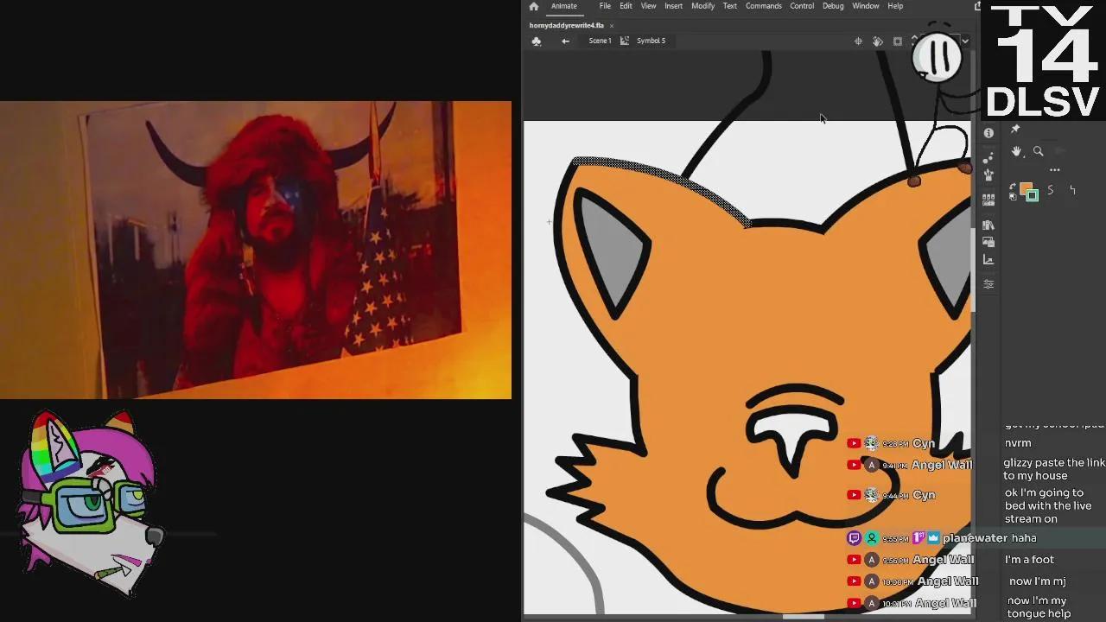Open the Edit Scene breadcrumb for Scene 1
The width and height of the screenshot is (1106, 622).
(600, 41)
